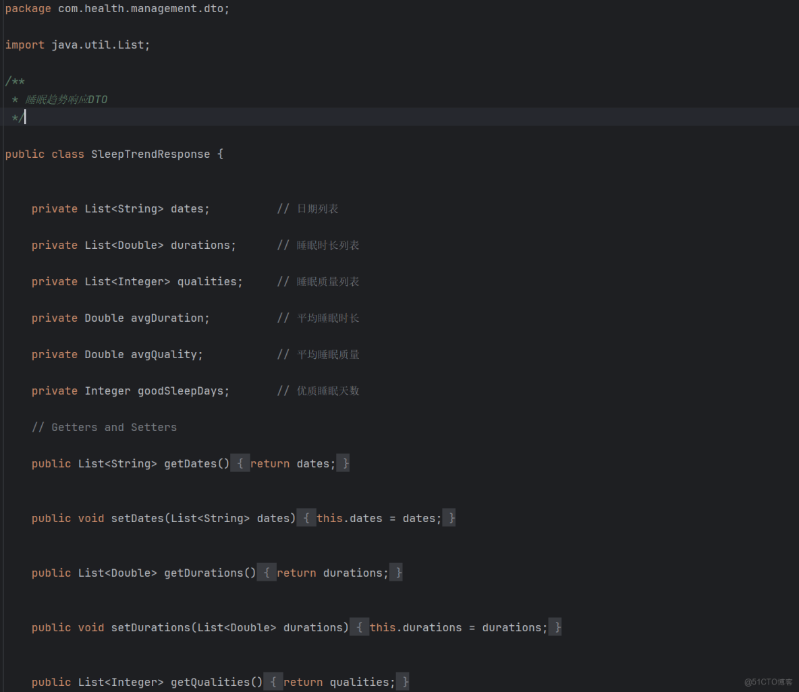Click 'this.dates' in setDates body

click(x=350, y=518)
